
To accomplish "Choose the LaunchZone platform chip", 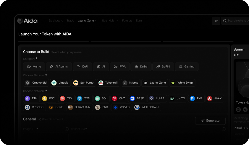I will (x=155, y=83).
